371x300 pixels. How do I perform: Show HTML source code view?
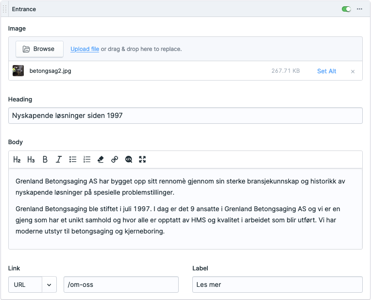(x=129, y=159)
